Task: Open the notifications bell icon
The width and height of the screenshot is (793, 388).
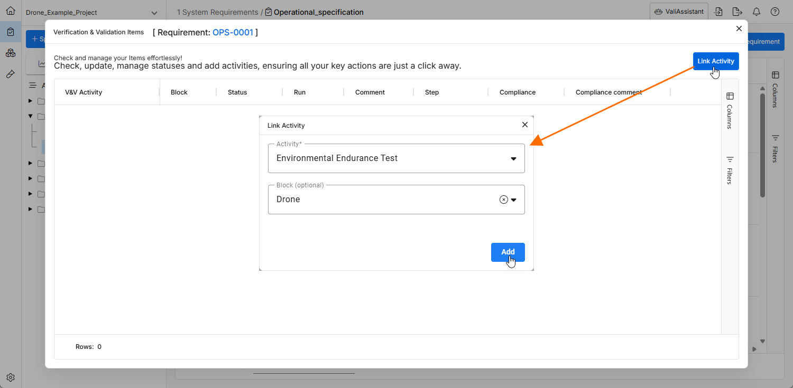Action: [x=757, y=12]
